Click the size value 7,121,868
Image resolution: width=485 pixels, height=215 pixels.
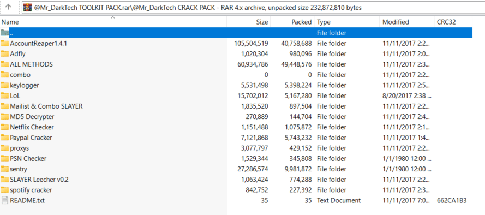255,138
